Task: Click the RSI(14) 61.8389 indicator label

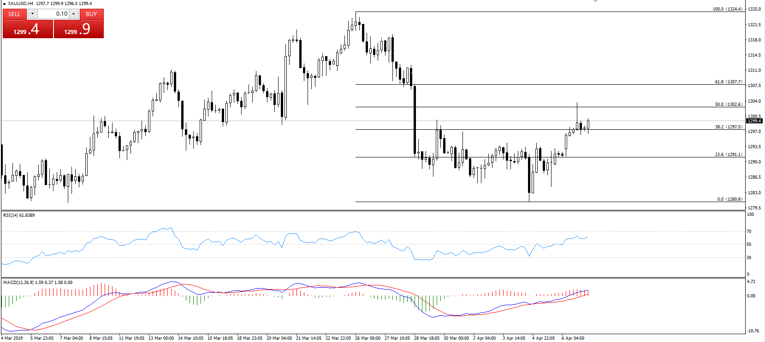Action: coord(19,215)
